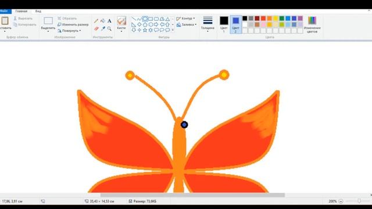Choose the Up arrow shape

[167, 24]
